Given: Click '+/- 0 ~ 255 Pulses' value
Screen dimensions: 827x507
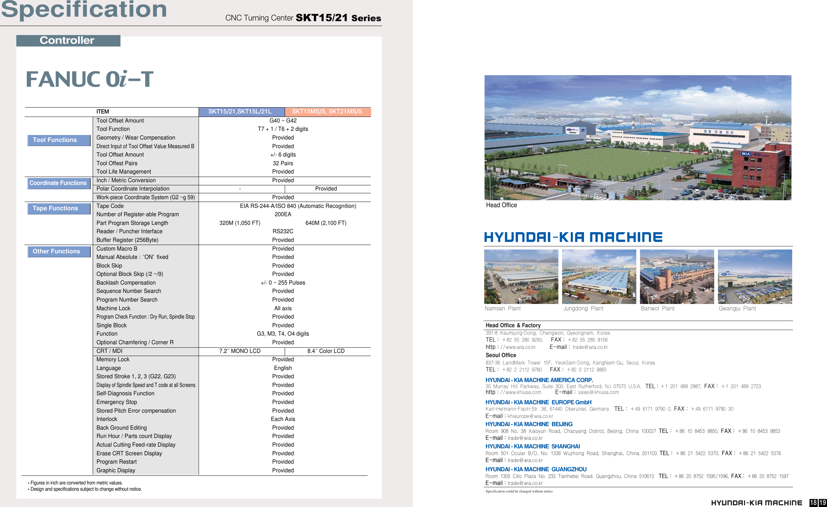Looking at the screenshot, I should pos(283,283).
